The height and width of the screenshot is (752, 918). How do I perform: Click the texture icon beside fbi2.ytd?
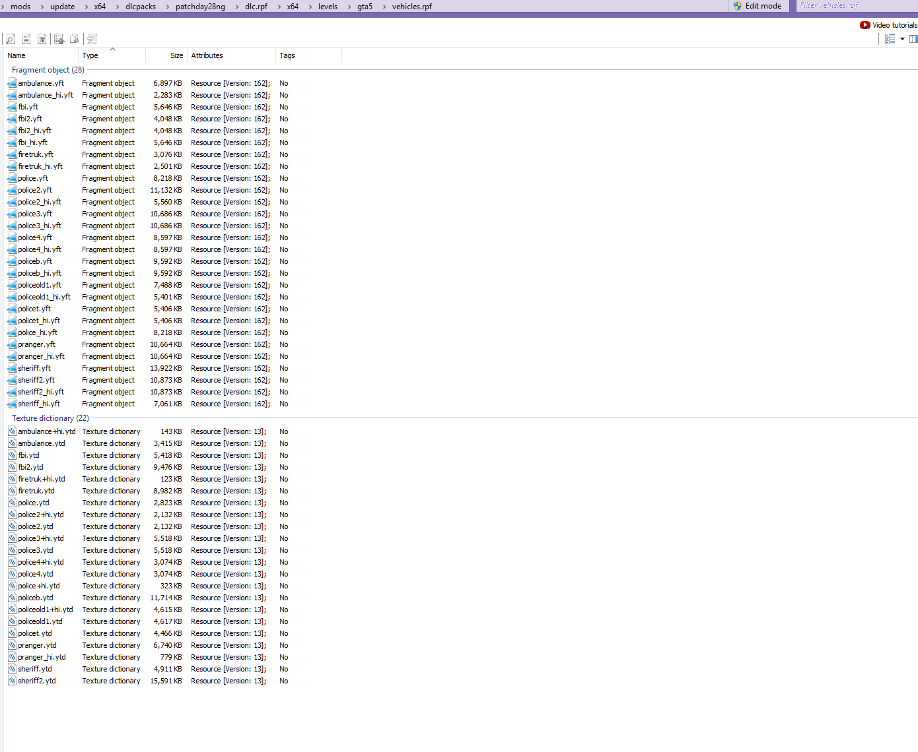(x=12, y=467)
